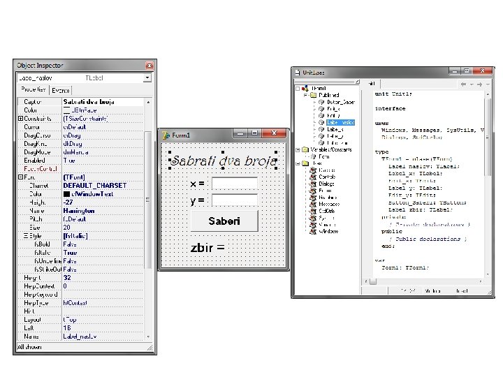
Task: Click the Charset value DEFAULT_CHARSET
Action: click(x=95, y=186)
